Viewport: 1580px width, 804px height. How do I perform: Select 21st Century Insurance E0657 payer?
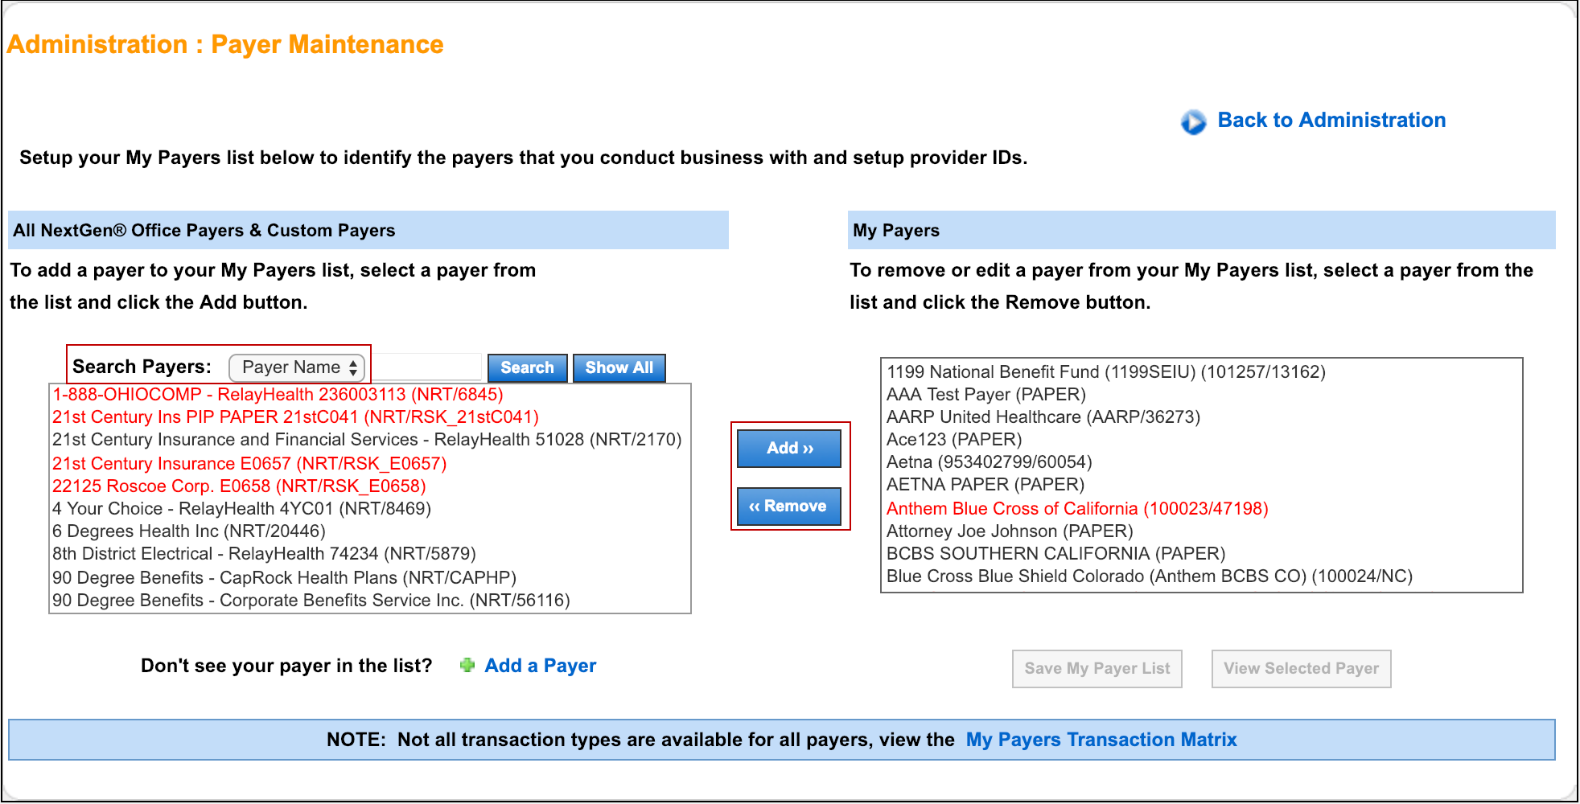pos(370,464)
